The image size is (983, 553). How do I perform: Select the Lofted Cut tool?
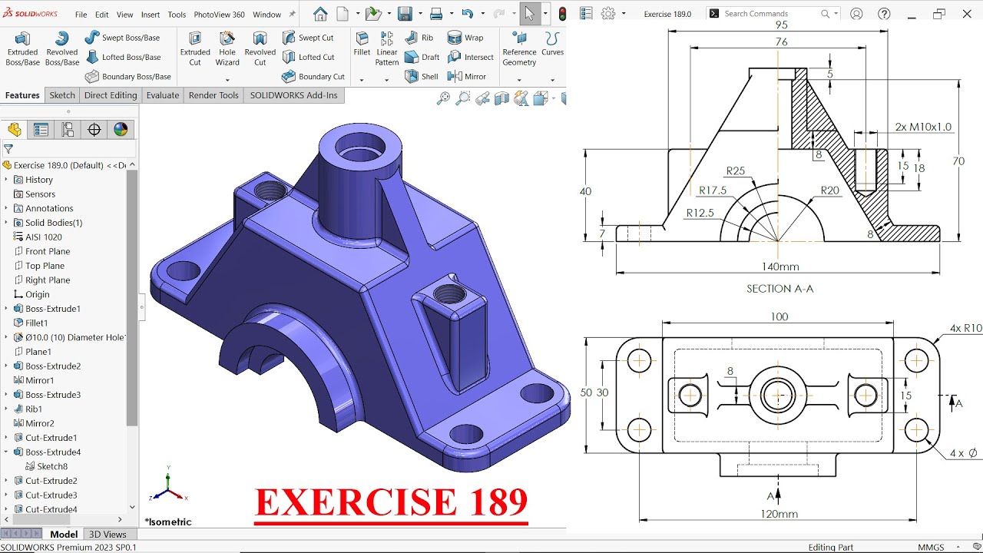pyautogui.click(x=308, y=57)
